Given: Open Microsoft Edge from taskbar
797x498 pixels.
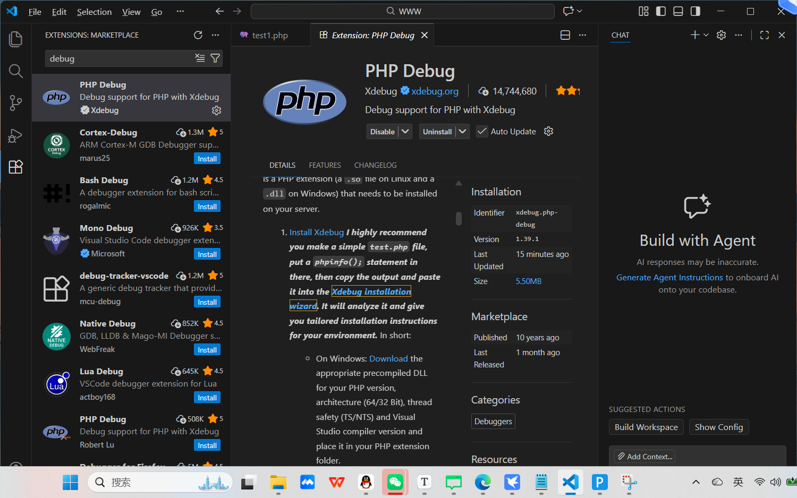Looking at the screenshot, I should [482, 482].
